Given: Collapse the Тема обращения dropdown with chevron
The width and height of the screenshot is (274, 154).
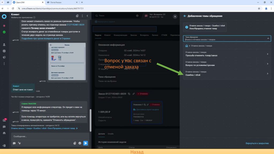Looking at the screenshot, I should tap(268, 38).
